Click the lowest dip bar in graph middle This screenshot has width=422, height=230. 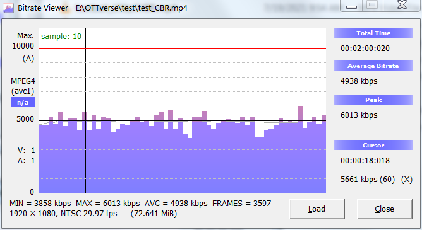click(x=190, y=165)
